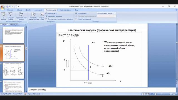The image size is (178, 100).
Task: Open 'Настройка времени' rehearse timings
Action: 54,16
